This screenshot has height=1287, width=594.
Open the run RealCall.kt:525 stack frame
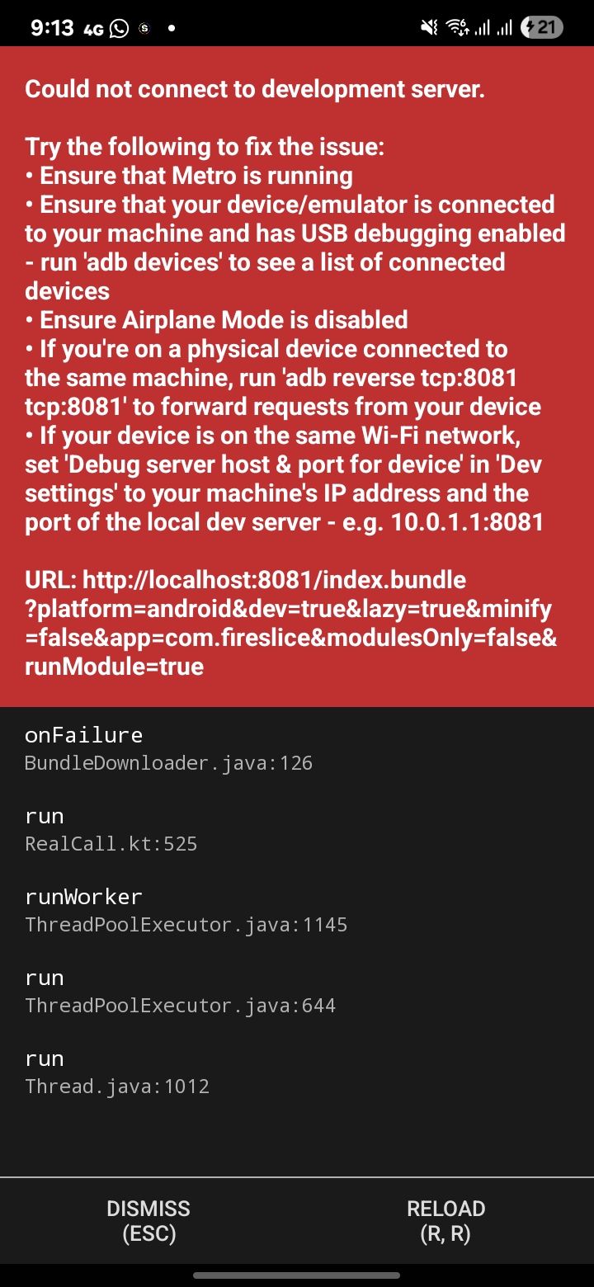297,829
